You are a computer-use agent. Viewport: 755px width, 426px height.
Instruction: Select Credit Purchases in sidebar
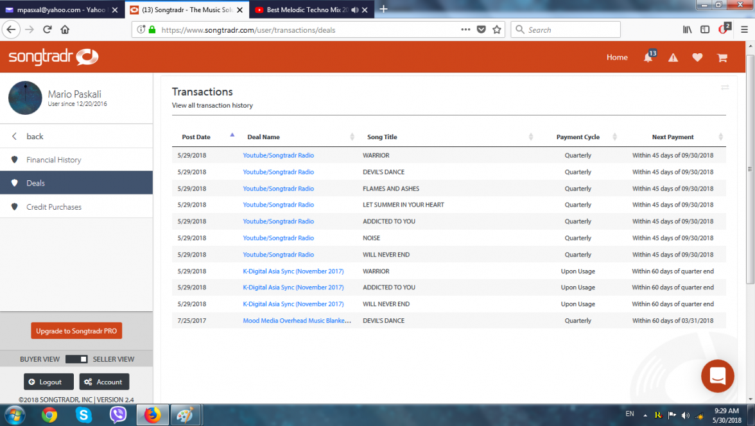click(54, 207)
